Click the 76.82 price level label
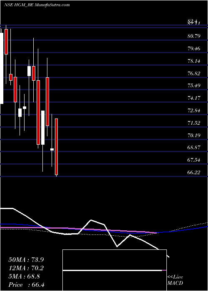This screenshot has height=291, width=208. point(194,73)
